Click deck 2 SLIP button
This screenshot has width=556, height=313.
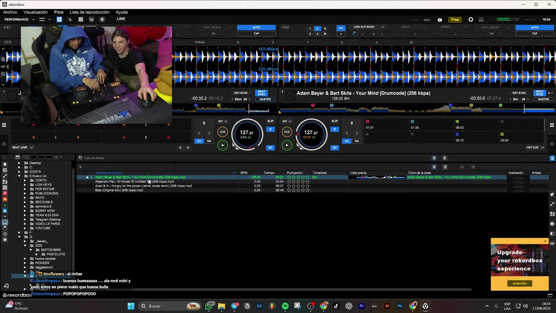point(334,121)
